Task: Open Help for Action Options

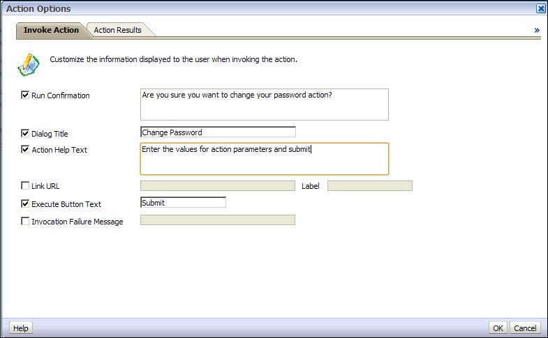Action: pos(21,328)
